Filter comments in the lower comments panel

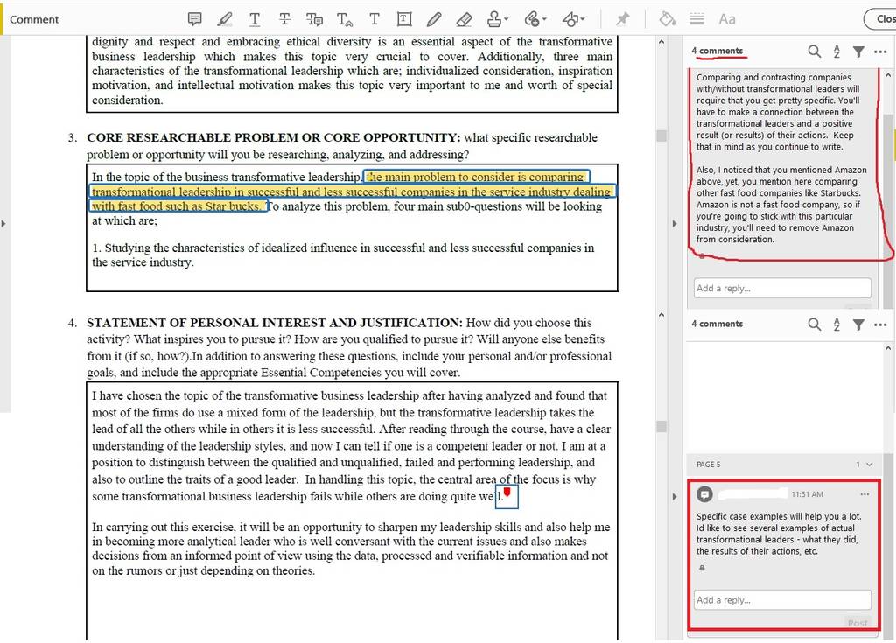(858, 325)
